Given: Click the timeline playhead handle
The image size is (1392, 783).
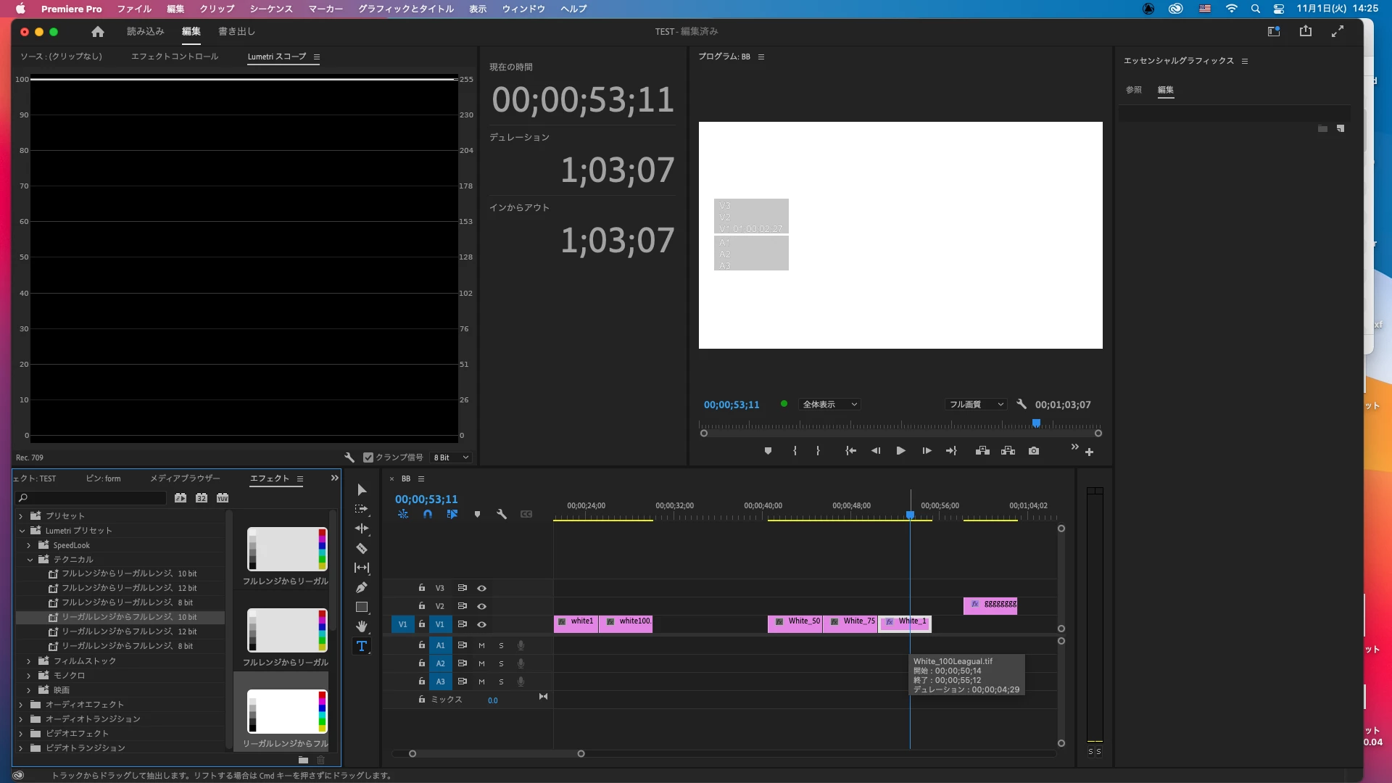Looking at the screenshot, I should point(910,515).
